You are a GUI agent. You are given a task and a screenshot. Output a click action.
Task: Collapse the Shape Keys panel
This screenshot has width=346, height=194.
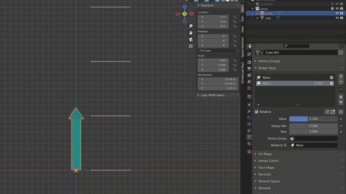coord(256,68)
